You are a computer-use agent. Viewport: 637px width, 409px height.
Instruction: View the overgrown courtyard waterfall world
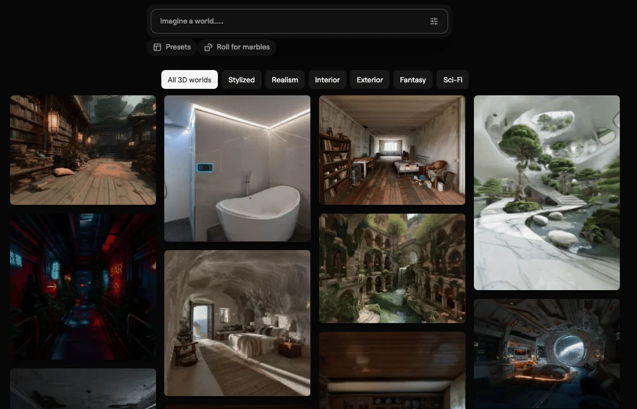pyautogui.click(x=392, y=268)
